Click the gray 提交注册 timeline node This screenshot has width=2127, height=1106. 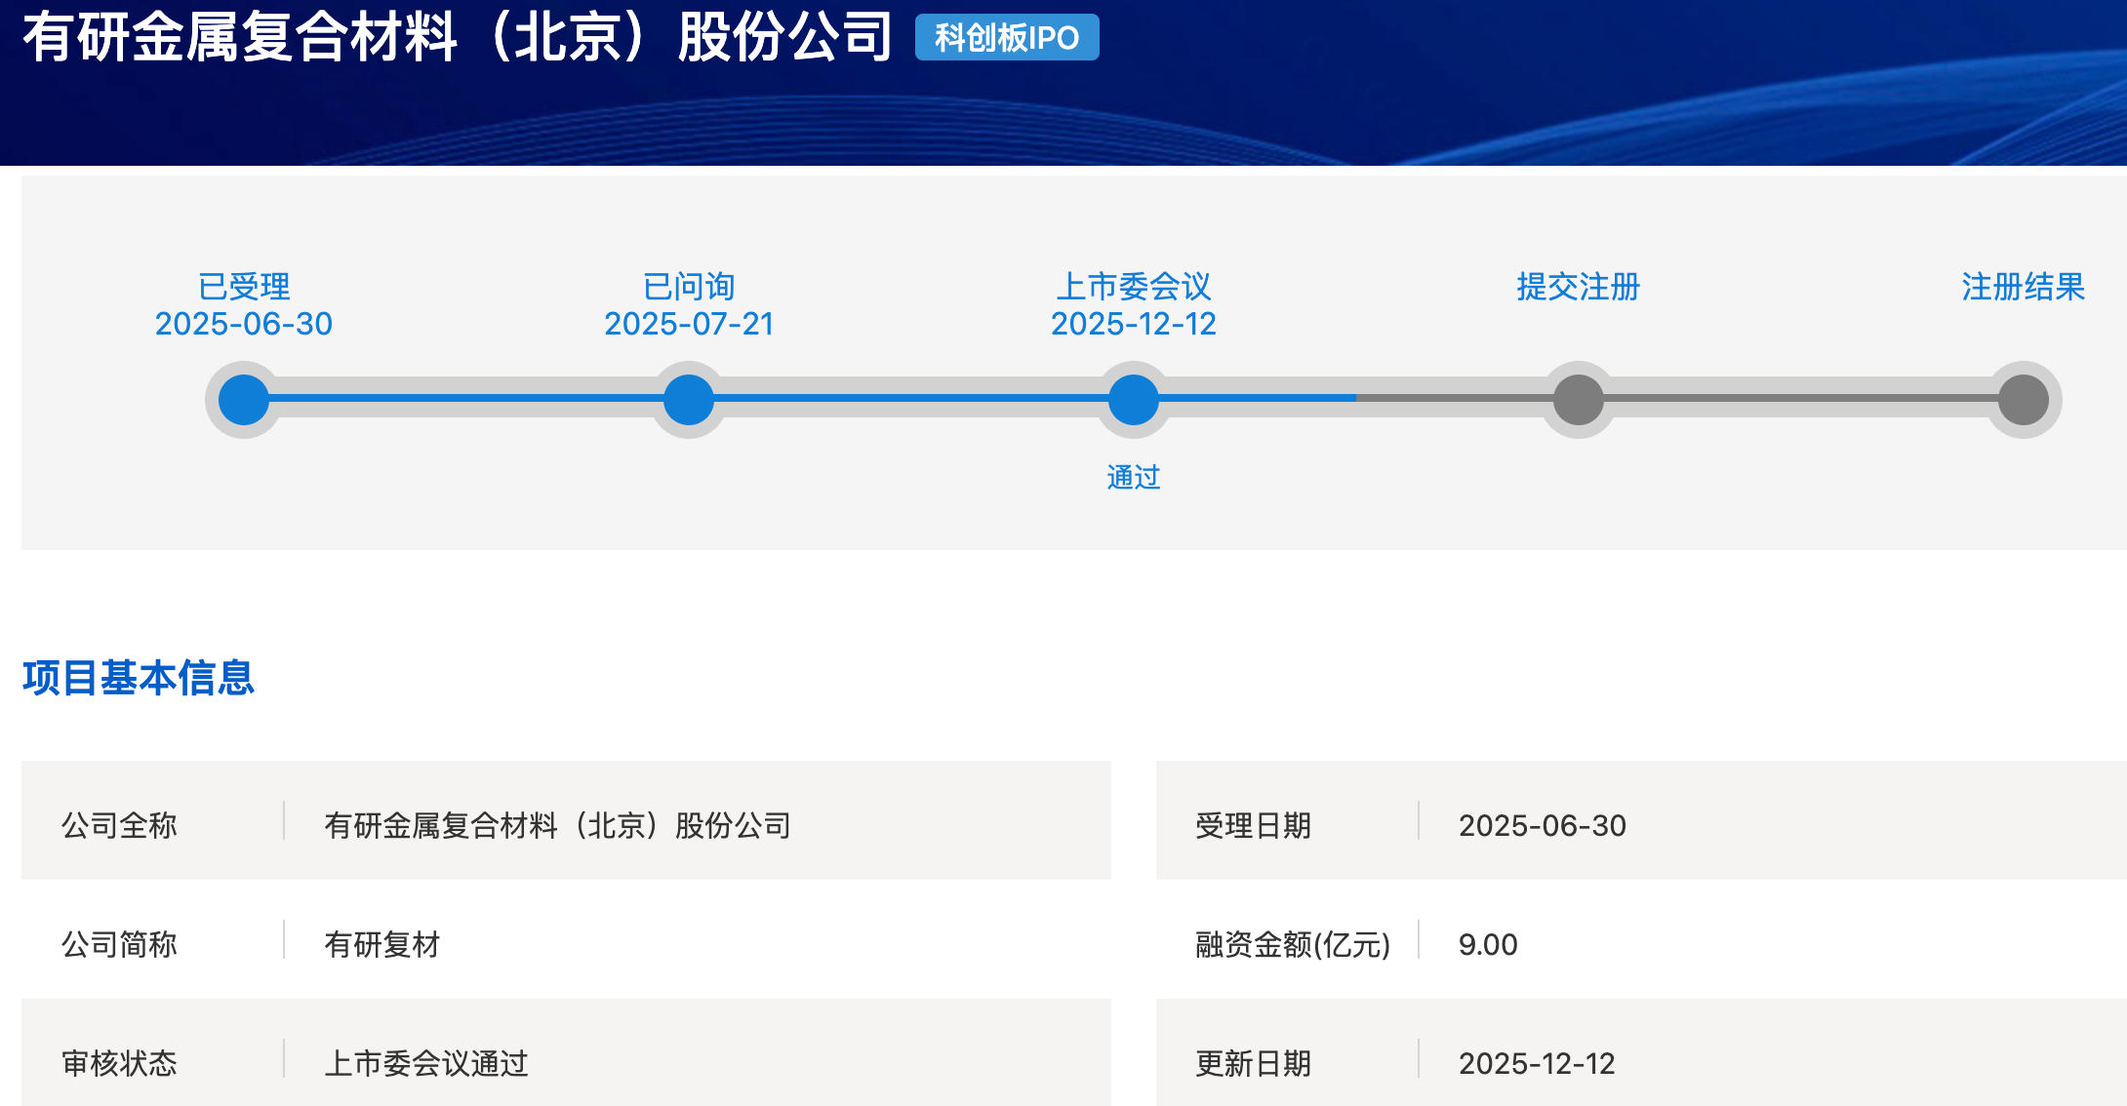point(1579,400)
